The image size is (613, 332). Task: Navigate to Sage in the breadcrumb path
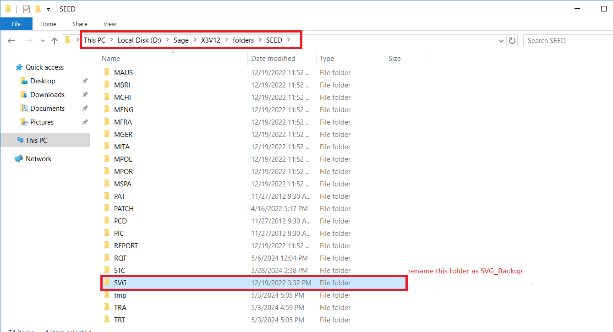(x=181, y=40)
